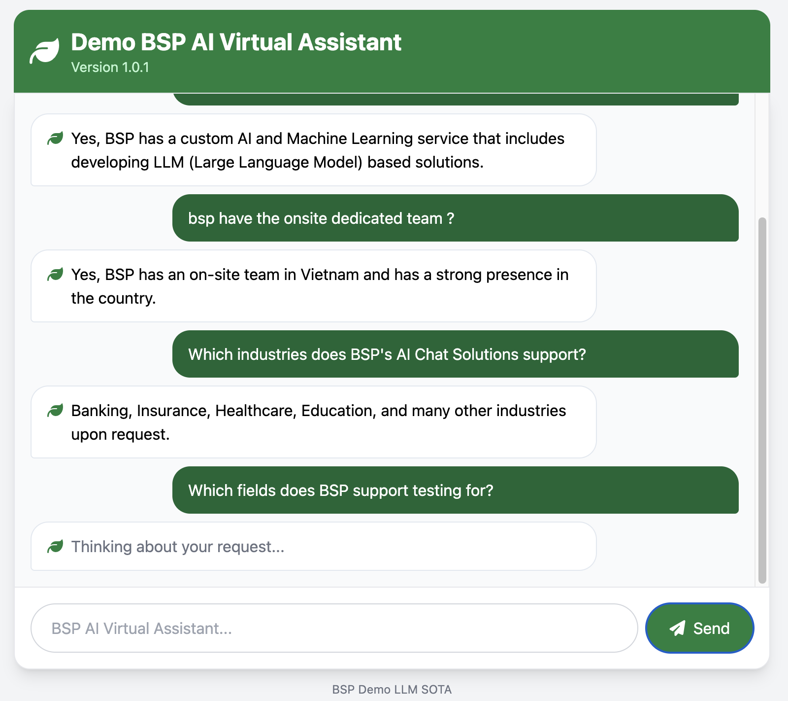Click the leaf icon beside the Vietnam team reply
The width and height of the screenshot is (788, 701).
tap(55, 275)
